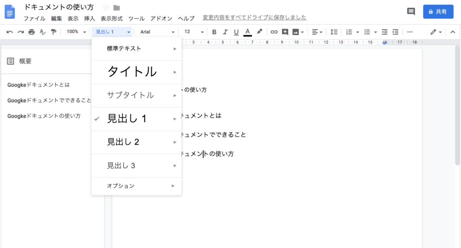Open the ヘルプ menu
Image resolution: width=461 pixels, height=248 pixels.
click(x=186, y=18)
